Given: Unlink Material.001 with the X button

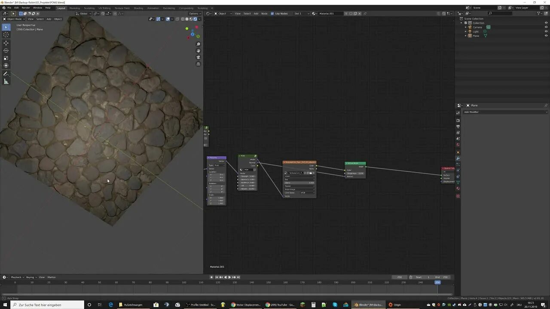Looking at the screenshot, I should point(360,13).
